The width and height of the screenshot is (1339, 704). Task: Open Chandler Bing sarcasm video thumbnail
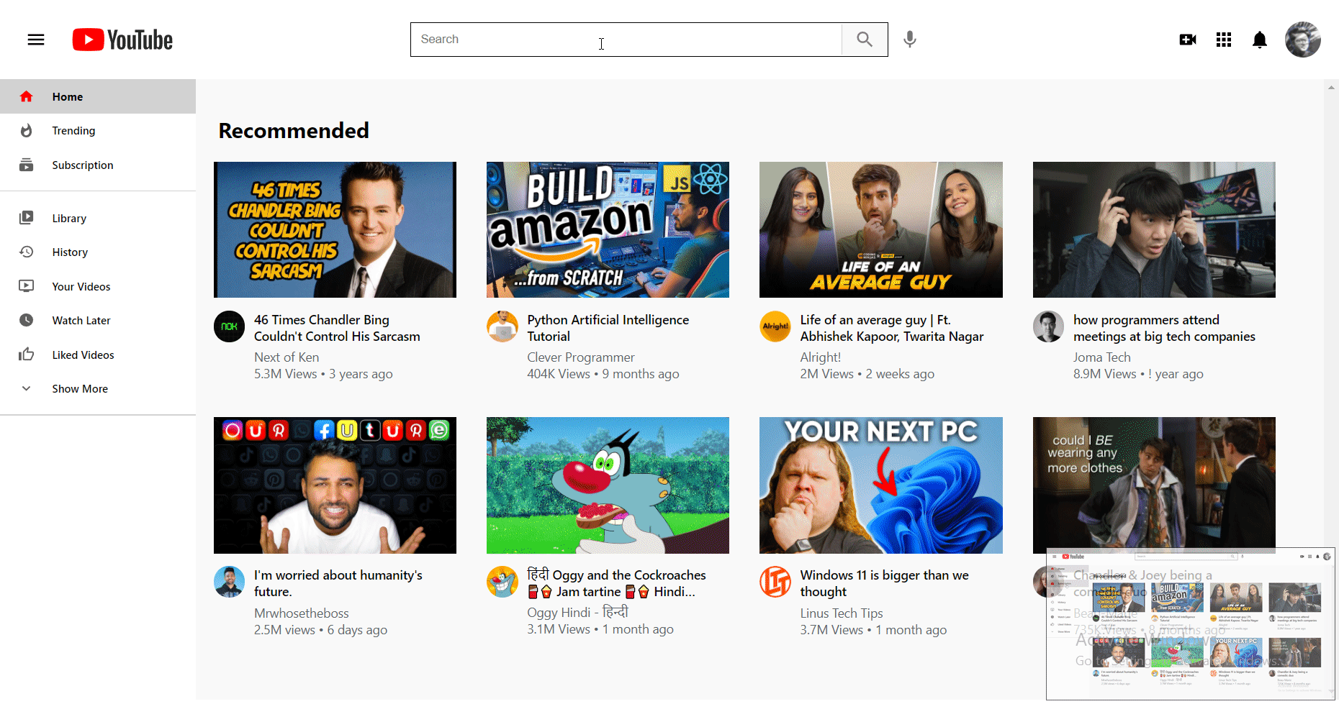(335, 229)
